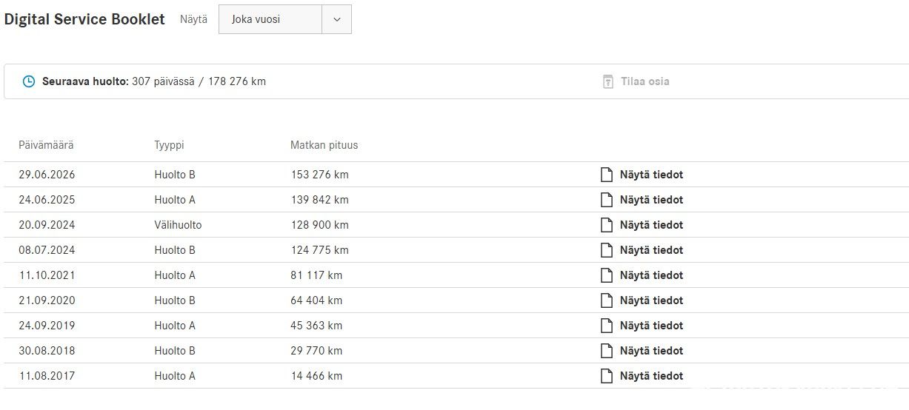
Task: Select the 153 276 km mileage cell
Action: pyautogui.click(x=319, y=175)
